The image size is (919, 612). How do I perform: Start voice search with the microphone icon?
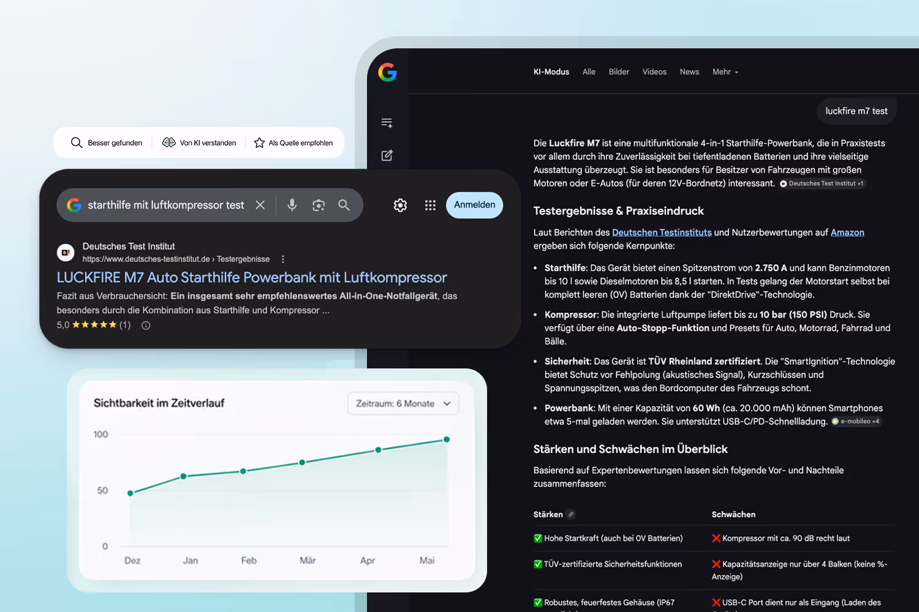click(292, 205)
